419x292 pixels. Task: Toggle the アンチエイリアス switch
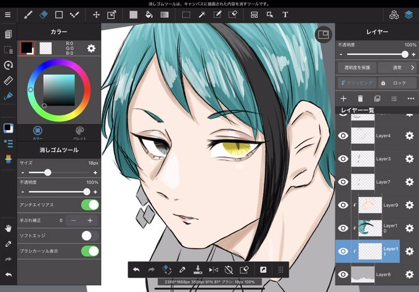(90, 205)
